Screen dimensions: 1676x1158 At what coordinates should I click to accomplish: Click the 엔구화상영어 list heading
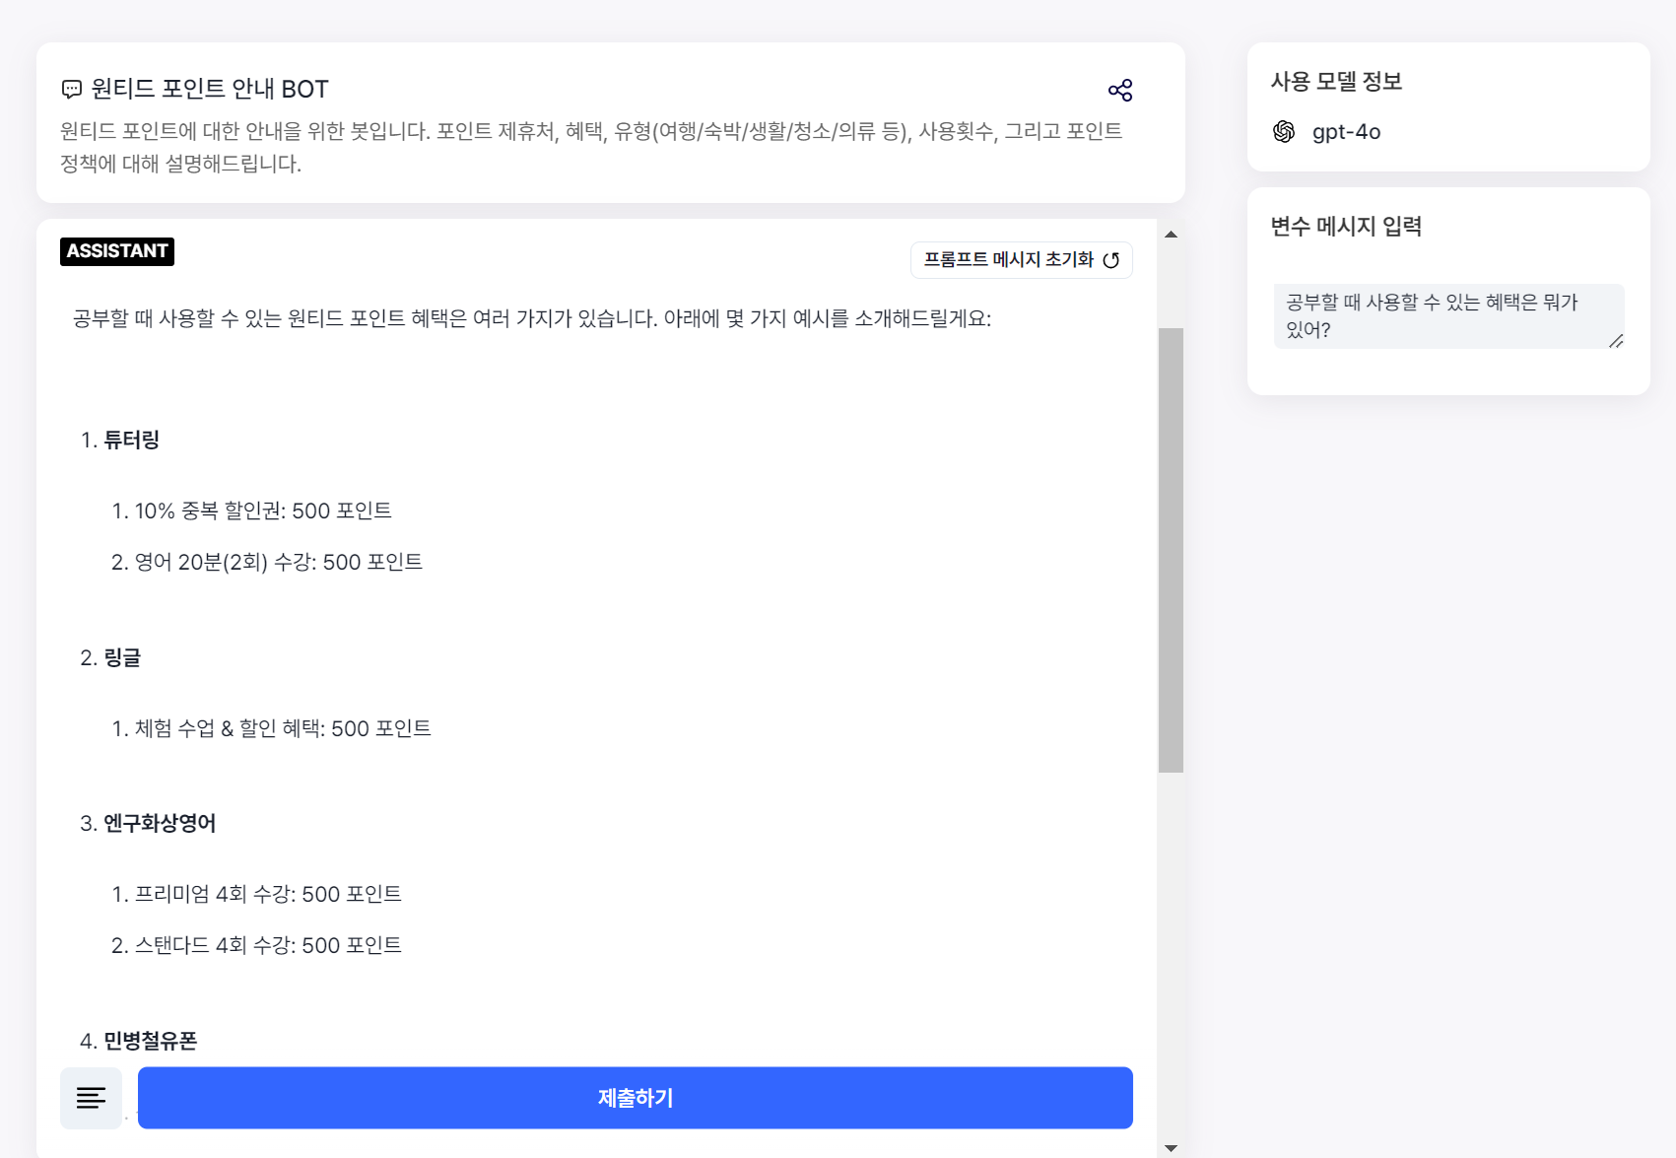coord(160,823)
